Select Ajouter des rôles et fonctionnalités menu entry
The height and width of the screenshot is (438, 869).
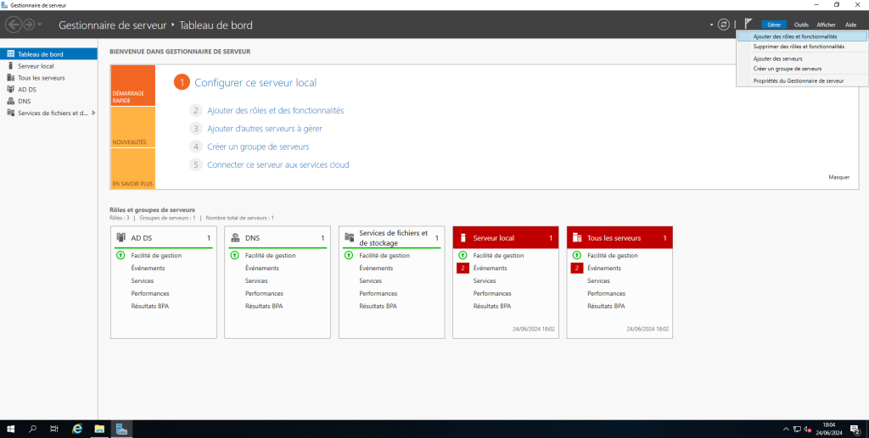pos(794,36)
